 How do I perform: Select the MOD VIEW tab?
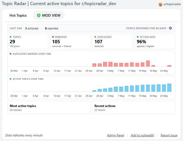49,15
